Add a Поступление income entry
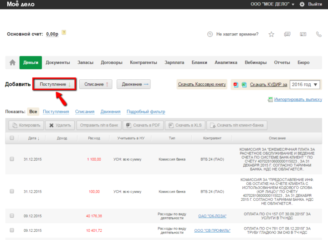The height and width of the screenshot is (240, 328). click(x=54, y=84)
